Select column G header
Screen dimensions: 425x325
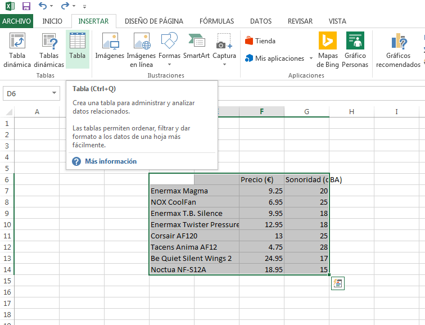coord(306,112)
